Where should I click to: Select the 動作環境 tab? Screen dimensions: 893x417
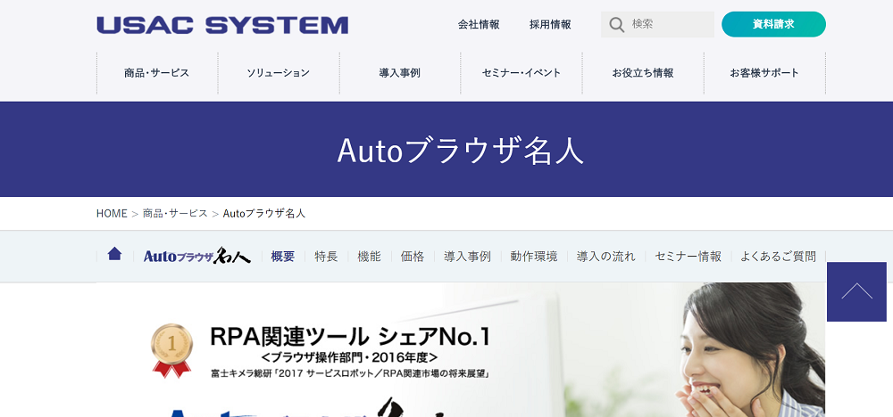534,257
